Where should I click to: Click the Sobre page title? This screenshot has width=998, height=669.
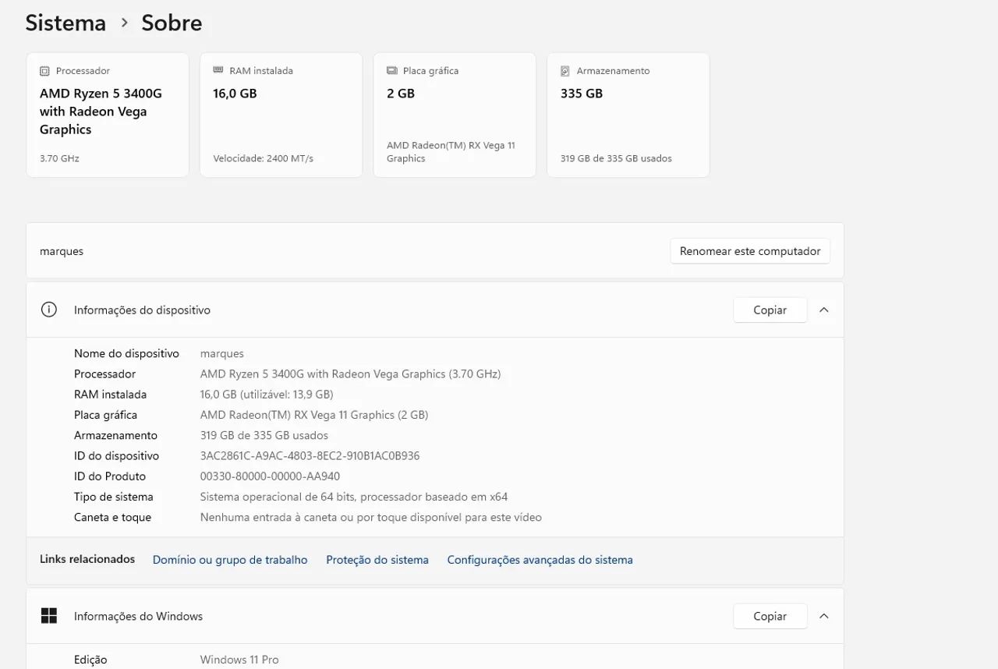[172, 23]
